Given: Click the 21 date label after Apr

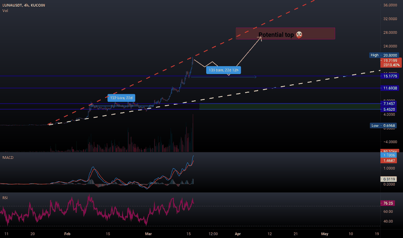Looking at the screenshot, I should (x=296, y=234).
